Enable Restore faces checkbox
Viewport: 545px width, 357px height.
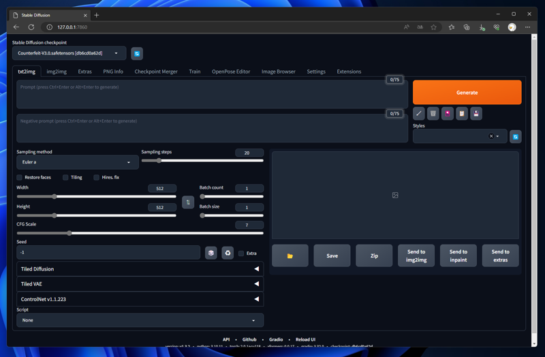coord(20,178)
